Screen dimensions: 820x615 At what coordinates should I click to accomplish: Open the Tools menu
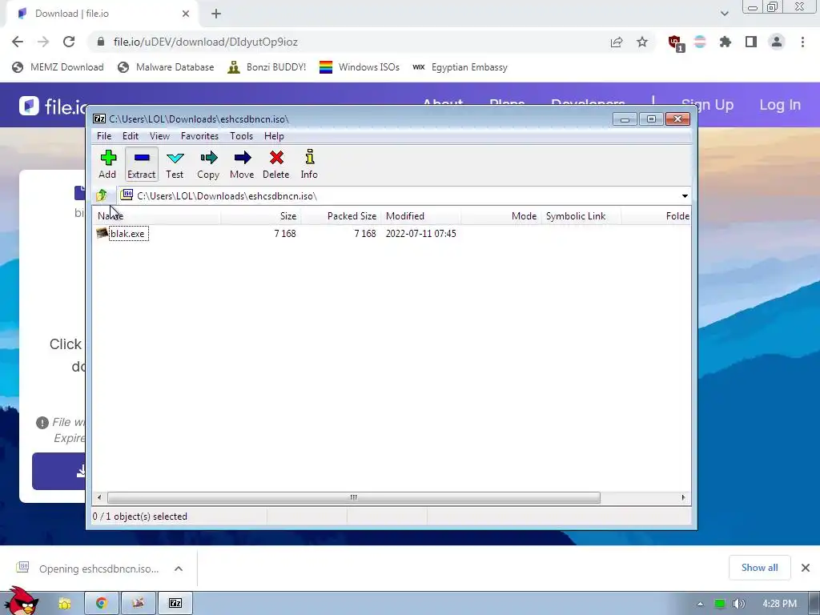(241, 136)
